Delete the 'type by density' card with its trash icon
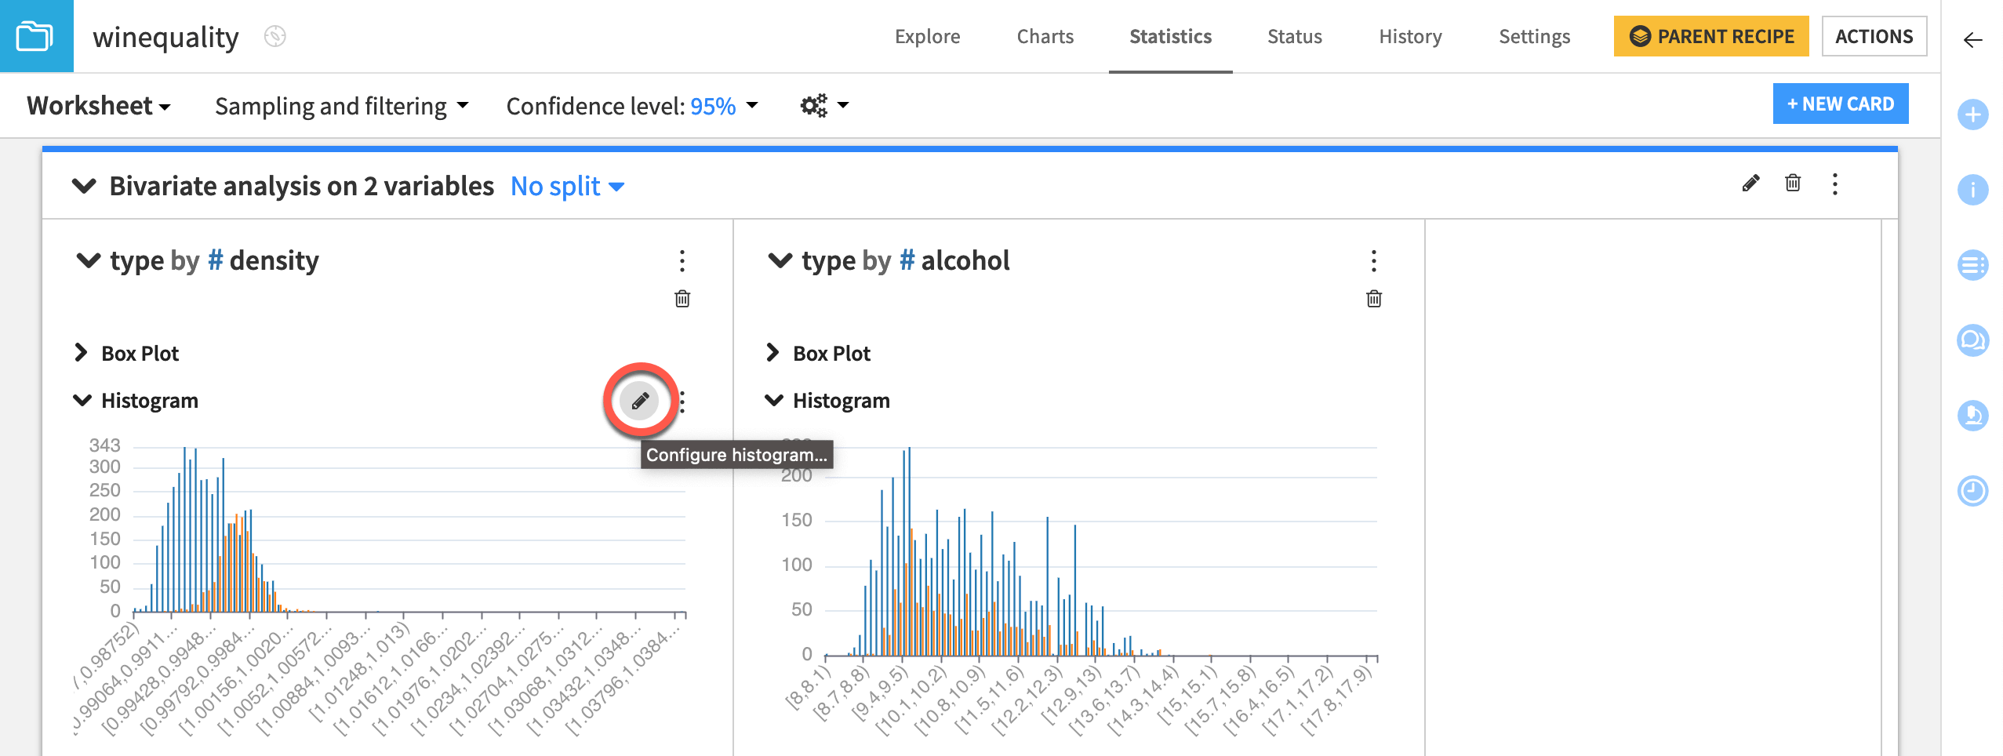 [x=681, y=298]
